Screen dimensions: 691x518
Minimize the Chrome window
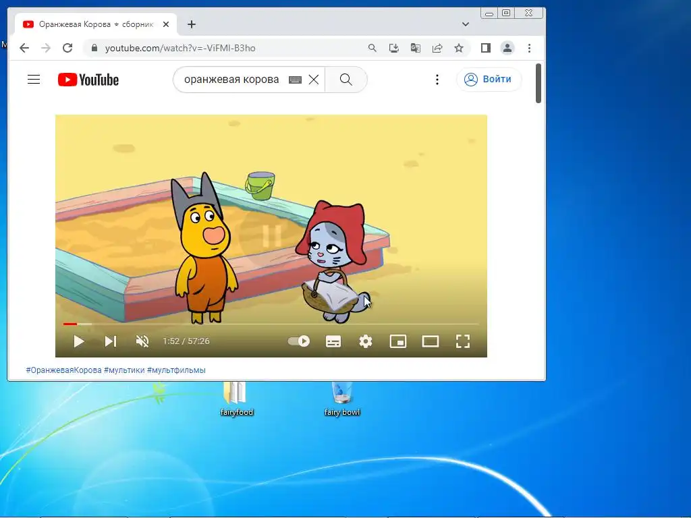tap(489, 13)
